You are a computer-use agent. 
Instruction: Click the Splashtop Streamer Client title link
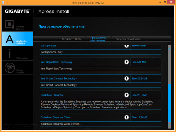pos(56,117)
